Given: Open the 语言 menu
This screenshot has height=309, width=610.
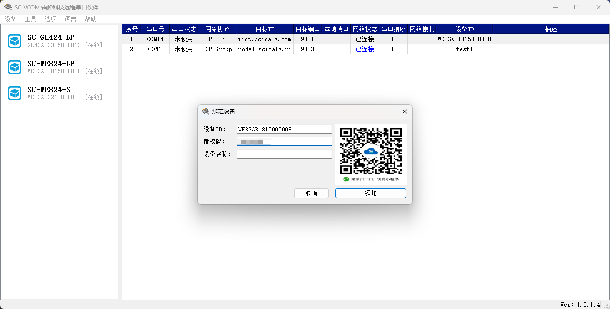Looking at the screenshot, I should [70, 19].
